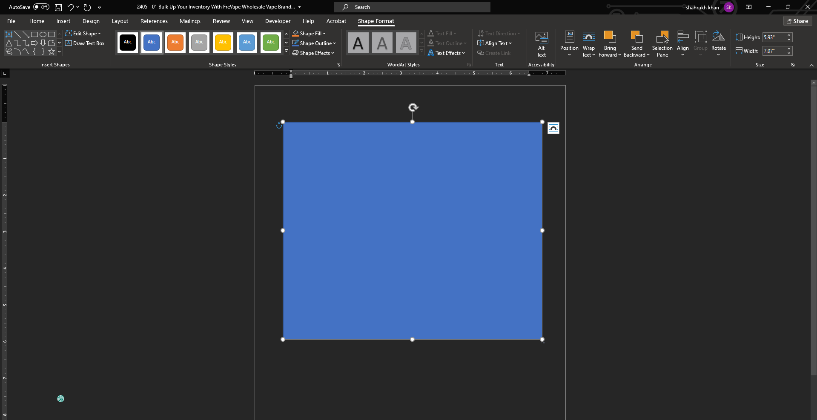Image resolution: width=817 pixels, height=420 pixels.
Task: Select the first black WordArt style A
Action: tap(358, 43)
